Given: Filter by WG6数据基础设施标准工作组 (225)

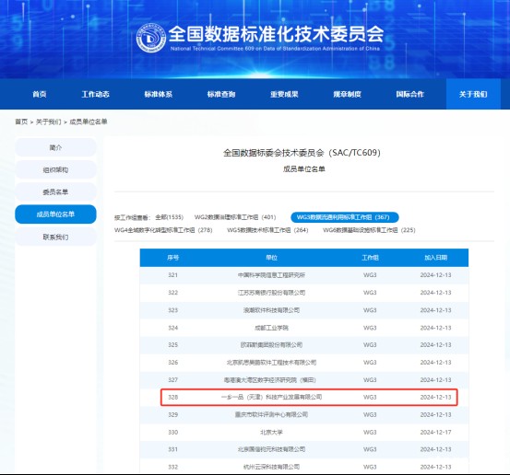Looking at the screenshot, I should [369, 230].
